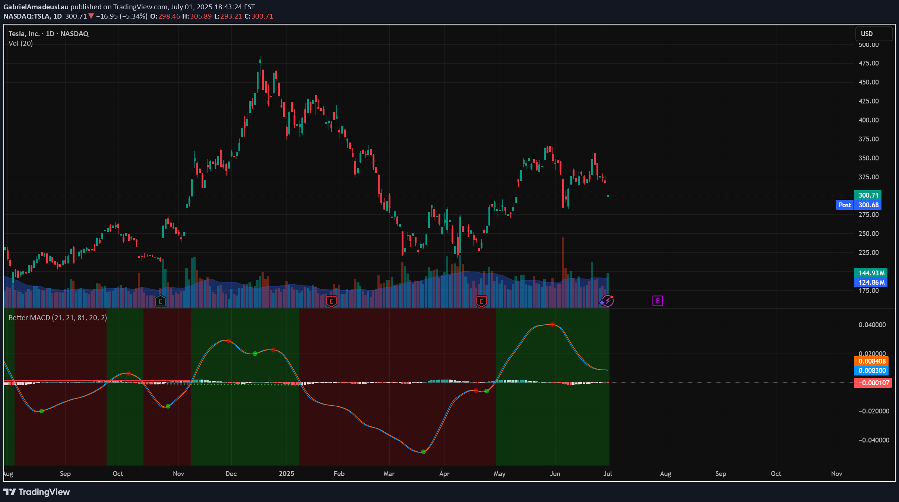Click the Tesla, Inc. 1D NASDAQ legend title
Viewport: 899px width, 502px height.
pos(48,34)
